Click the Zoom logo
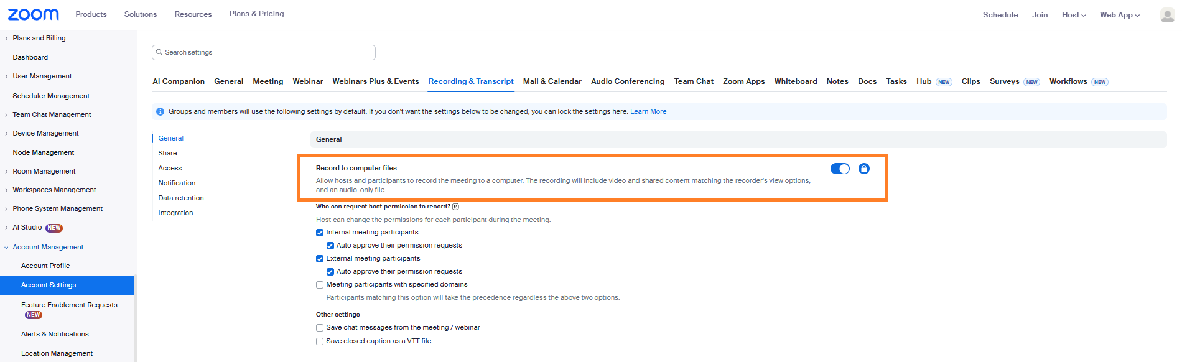 coord(33,14)
